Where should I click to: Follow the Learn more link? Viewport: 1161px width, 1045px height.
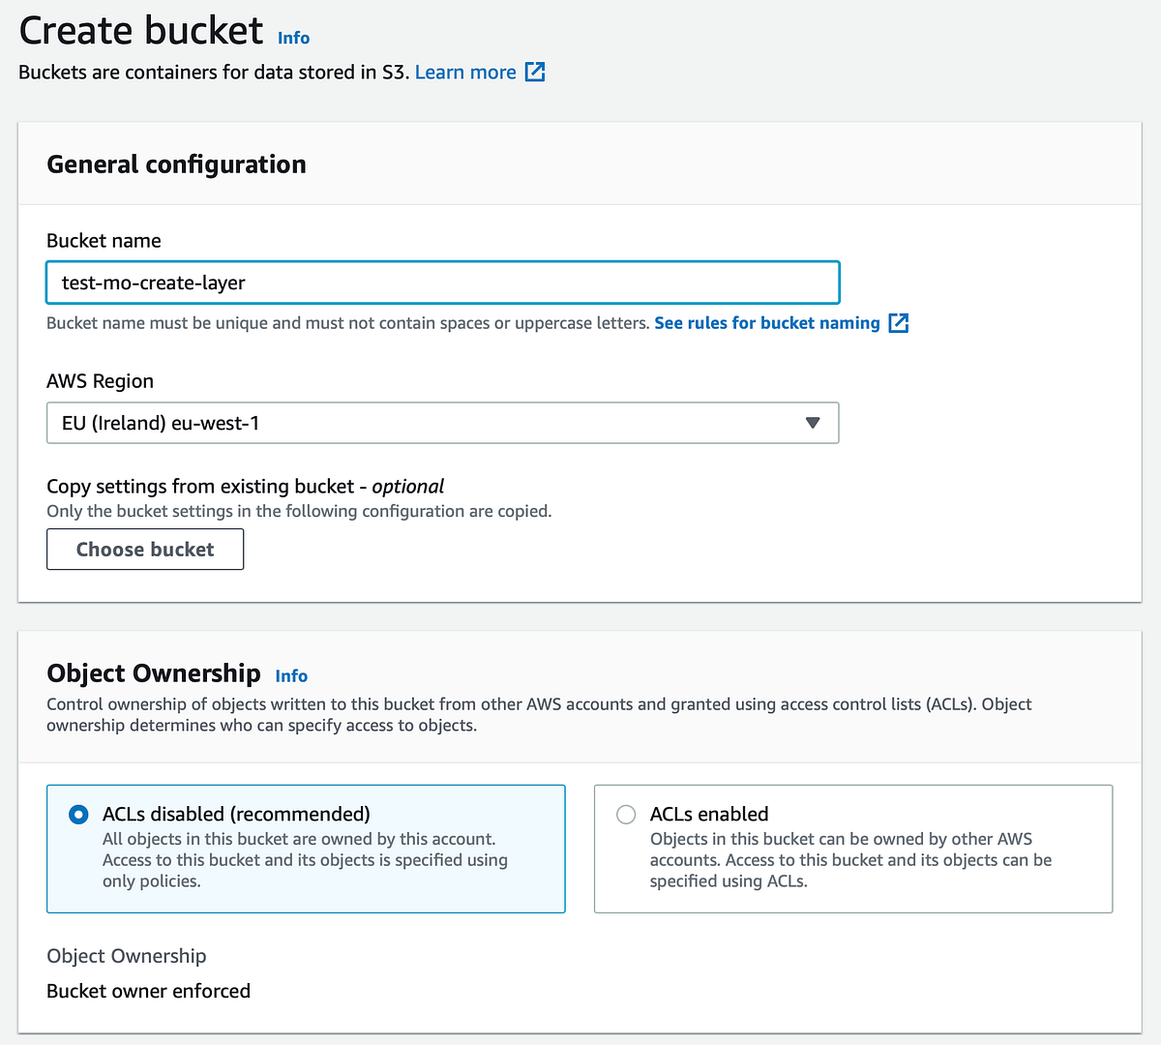pyautogui.click(x=465, y=73)
